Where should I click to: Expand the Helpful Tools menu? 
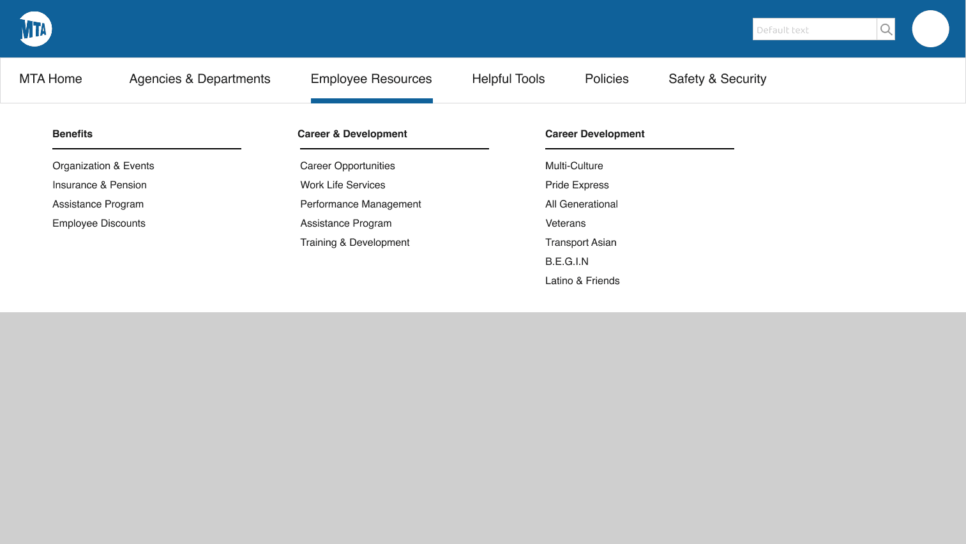pyautogui.click(x=508, y=79)
